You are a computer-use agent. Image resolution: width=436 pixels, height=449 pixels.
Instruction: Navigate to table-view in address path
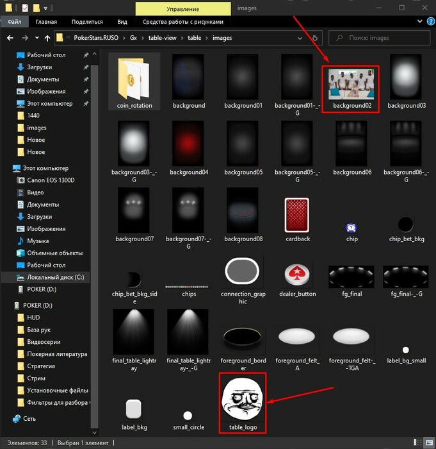[163, 38]
